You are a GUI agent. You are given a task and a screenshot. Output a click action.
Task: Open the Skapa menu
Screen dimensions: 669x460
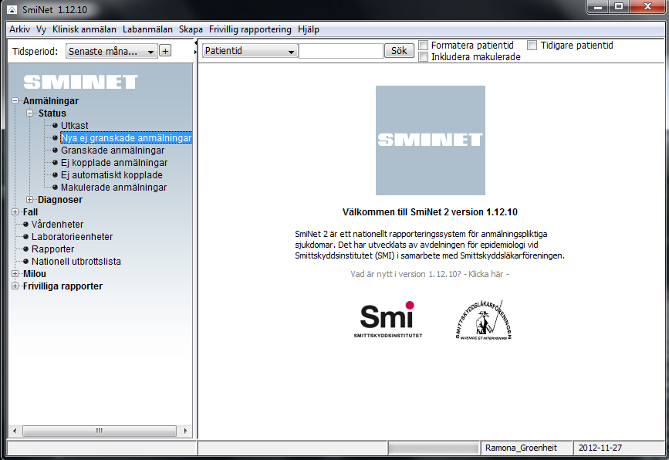[191, 29]
